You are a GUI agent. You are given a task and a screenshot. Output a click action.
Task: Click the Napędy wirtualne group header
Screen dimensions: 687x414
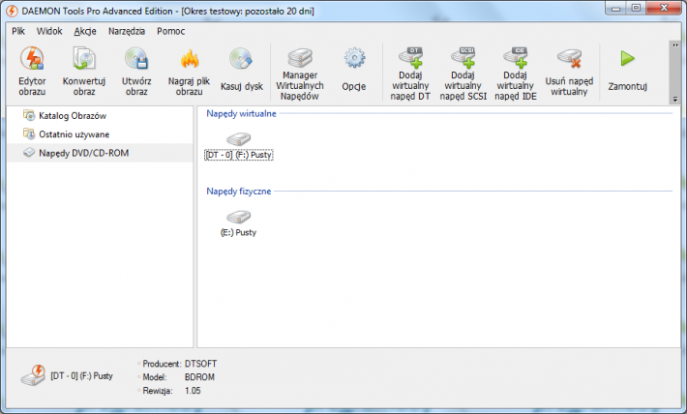pyautogui.click(x=241, y=113)
